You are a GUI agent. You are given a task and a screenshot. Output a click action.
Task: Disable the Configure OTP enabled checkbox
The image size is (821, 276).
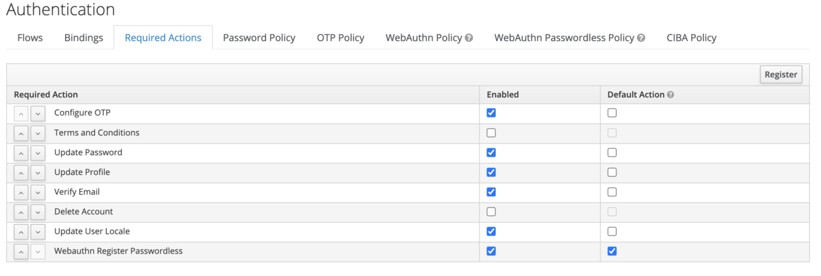pos(491,113)
